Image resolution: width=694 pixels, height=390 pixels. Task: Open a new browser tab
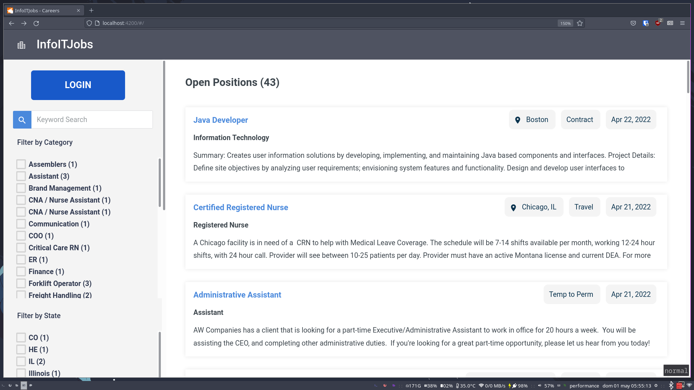91,10
